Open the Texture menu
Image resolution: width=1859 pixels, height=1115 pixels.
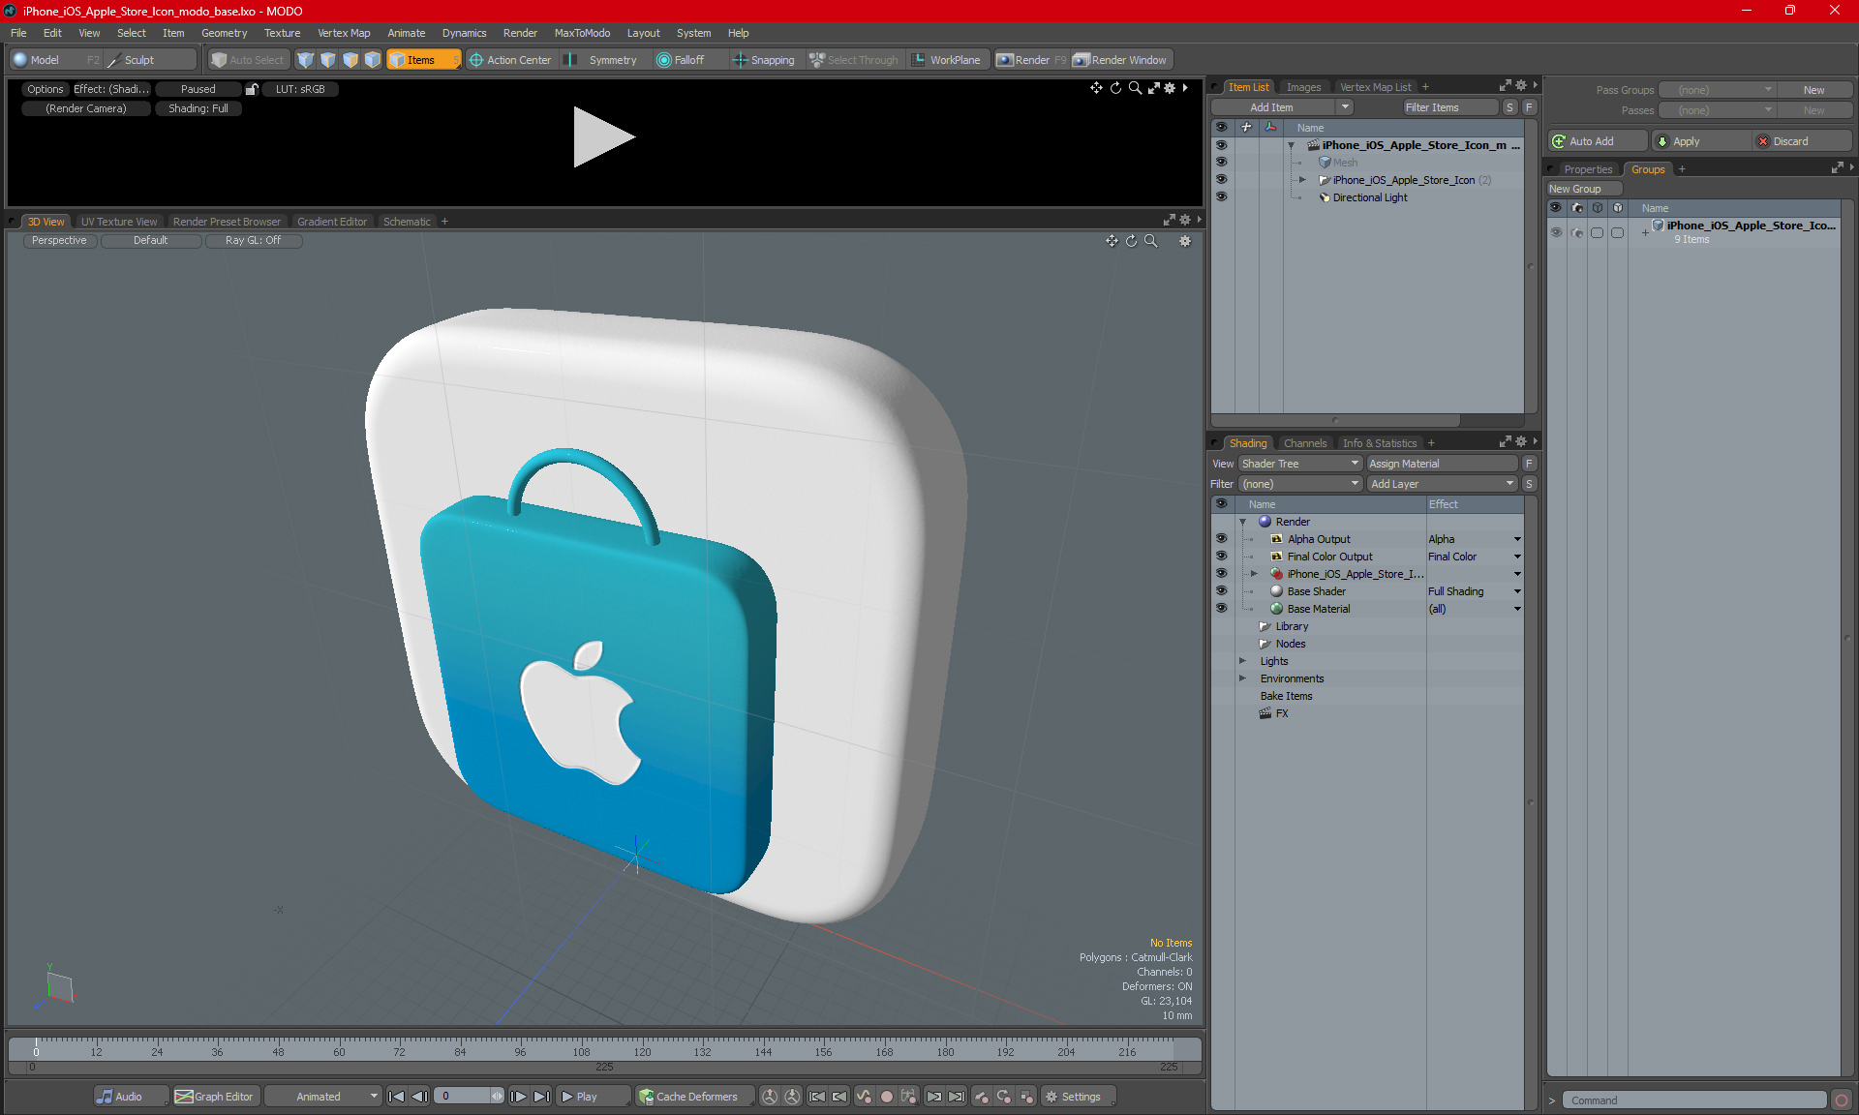[282, 33]
